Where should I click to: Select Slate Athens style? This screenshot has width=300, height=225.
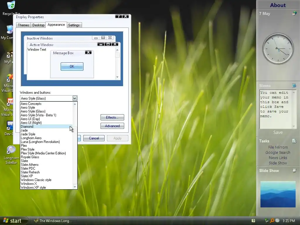click(x=47, y=165)
